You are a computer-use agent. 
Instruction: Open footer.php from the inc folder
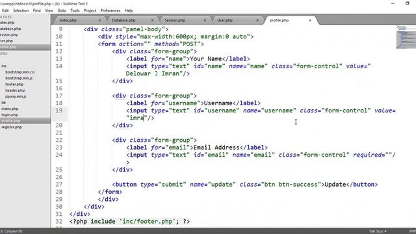pyautogui.click(x=14, y=84)
